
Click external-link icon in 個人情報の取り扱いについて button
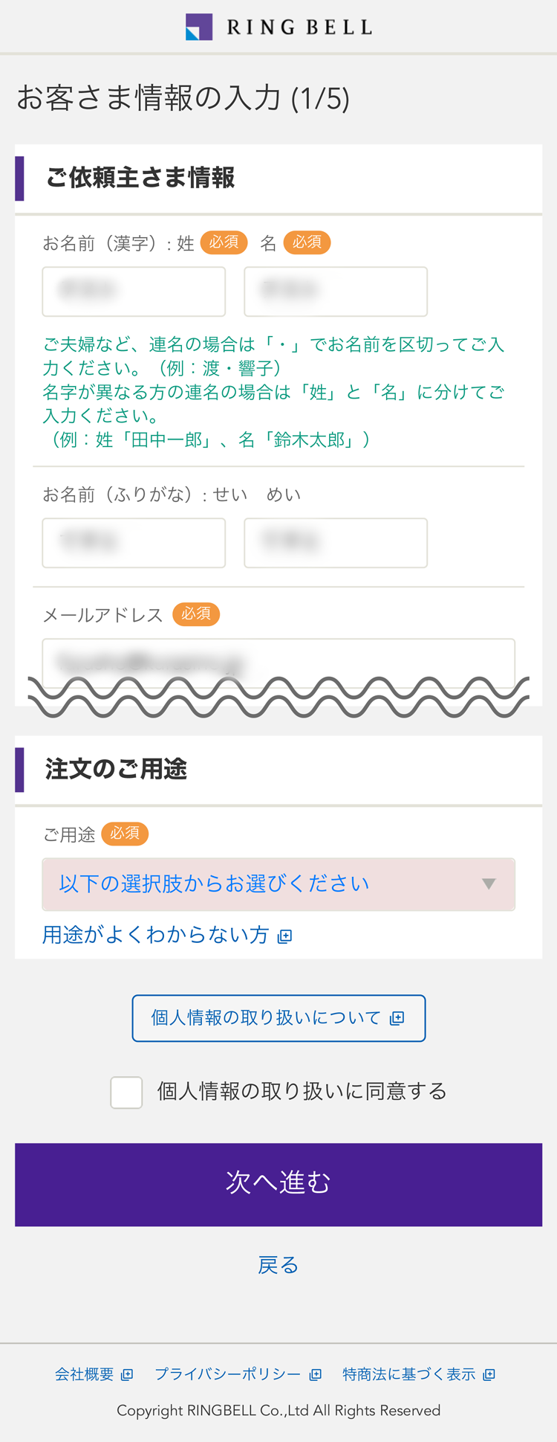397,1018
